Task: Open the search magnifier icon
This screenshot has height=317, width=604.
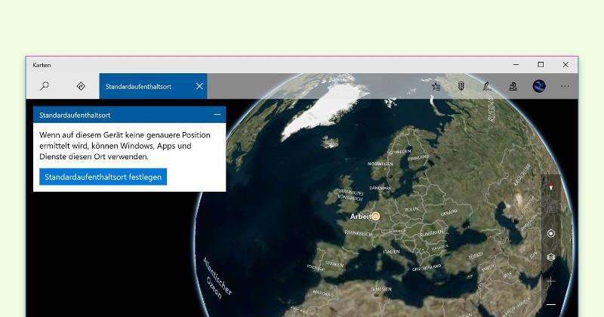Action: tap(45, 86)
